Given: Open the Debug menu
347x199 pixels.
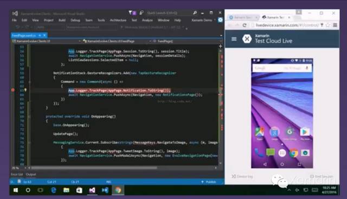Looking at the screenshot, I should click(x=75, y=20).
